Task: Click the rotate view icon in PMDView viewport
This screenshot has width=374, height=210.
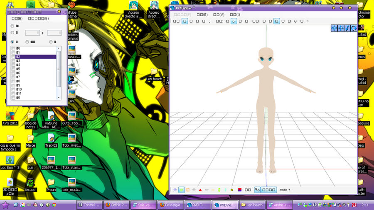Action: [354, 28]
